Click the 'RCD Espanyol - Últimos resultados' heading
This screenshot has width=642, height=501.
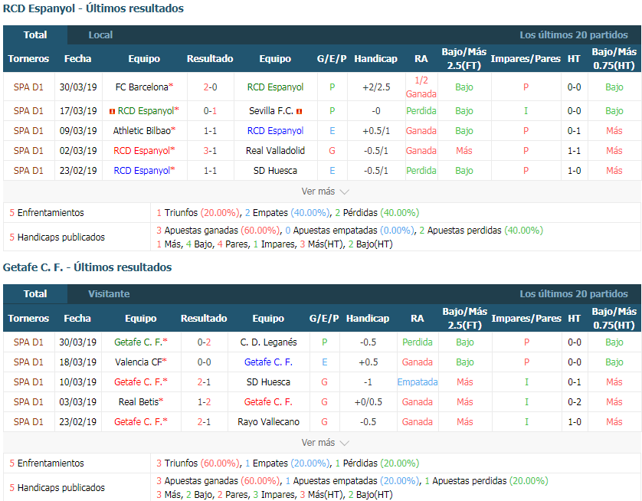pyautogui.click(x=93, y=8)
